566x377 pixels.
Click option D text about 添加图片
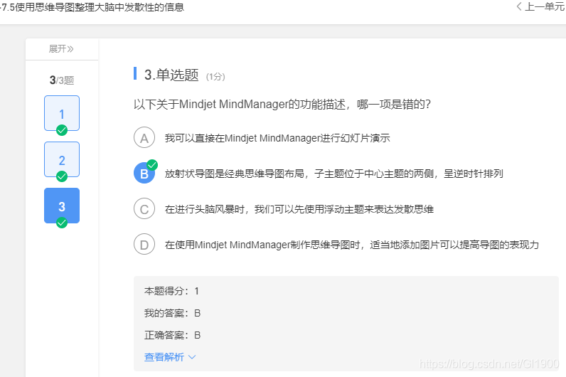coord(352,245)
